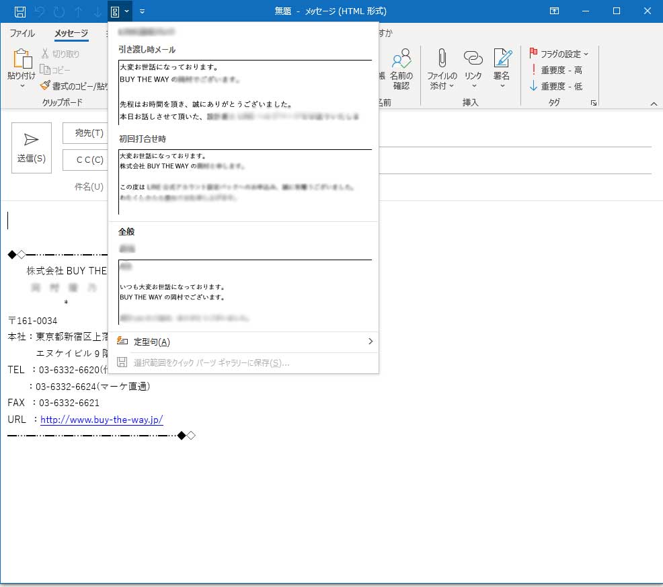Toggle 重要度 - 高 high importance
Viewport: 663px width, 587px height.
click(555, 70)
